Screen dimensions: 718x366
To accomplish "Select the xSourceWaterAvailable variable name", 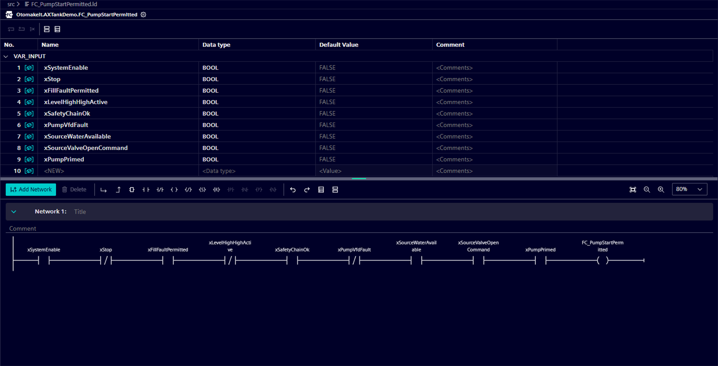I will (x=77, y=136).
